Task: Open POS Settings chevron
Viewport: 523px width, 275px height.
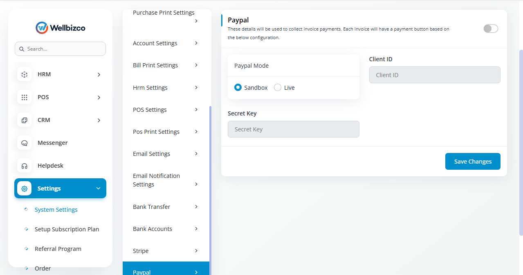Action: coord(196,109)
